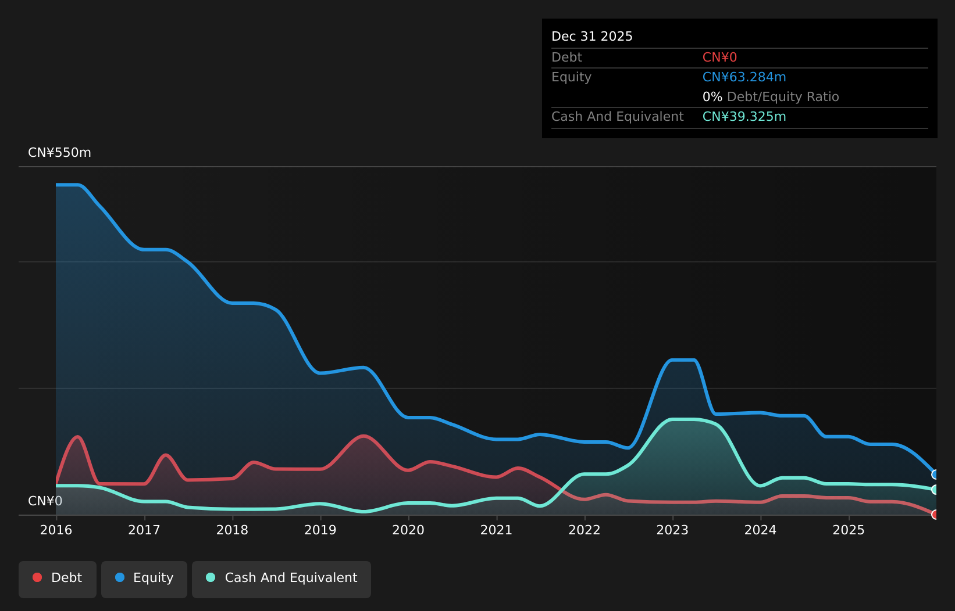Click the blue Equity legend dot

click(x=120, y=577)
